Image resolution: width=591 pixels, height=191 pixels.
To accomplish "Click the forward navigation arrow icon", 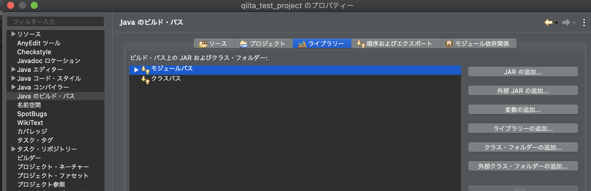I will tap(567, 22).
